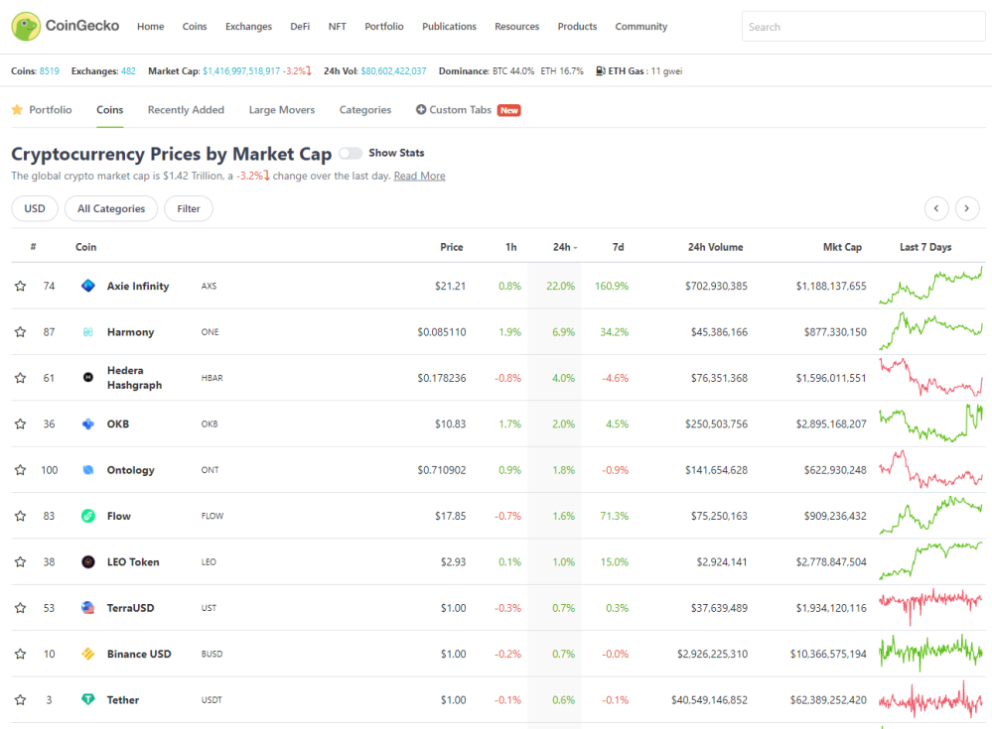This screenshot has height=729, width=992.
Task: Click the Custom Tabs plus icon
Action: coord(421,109)
